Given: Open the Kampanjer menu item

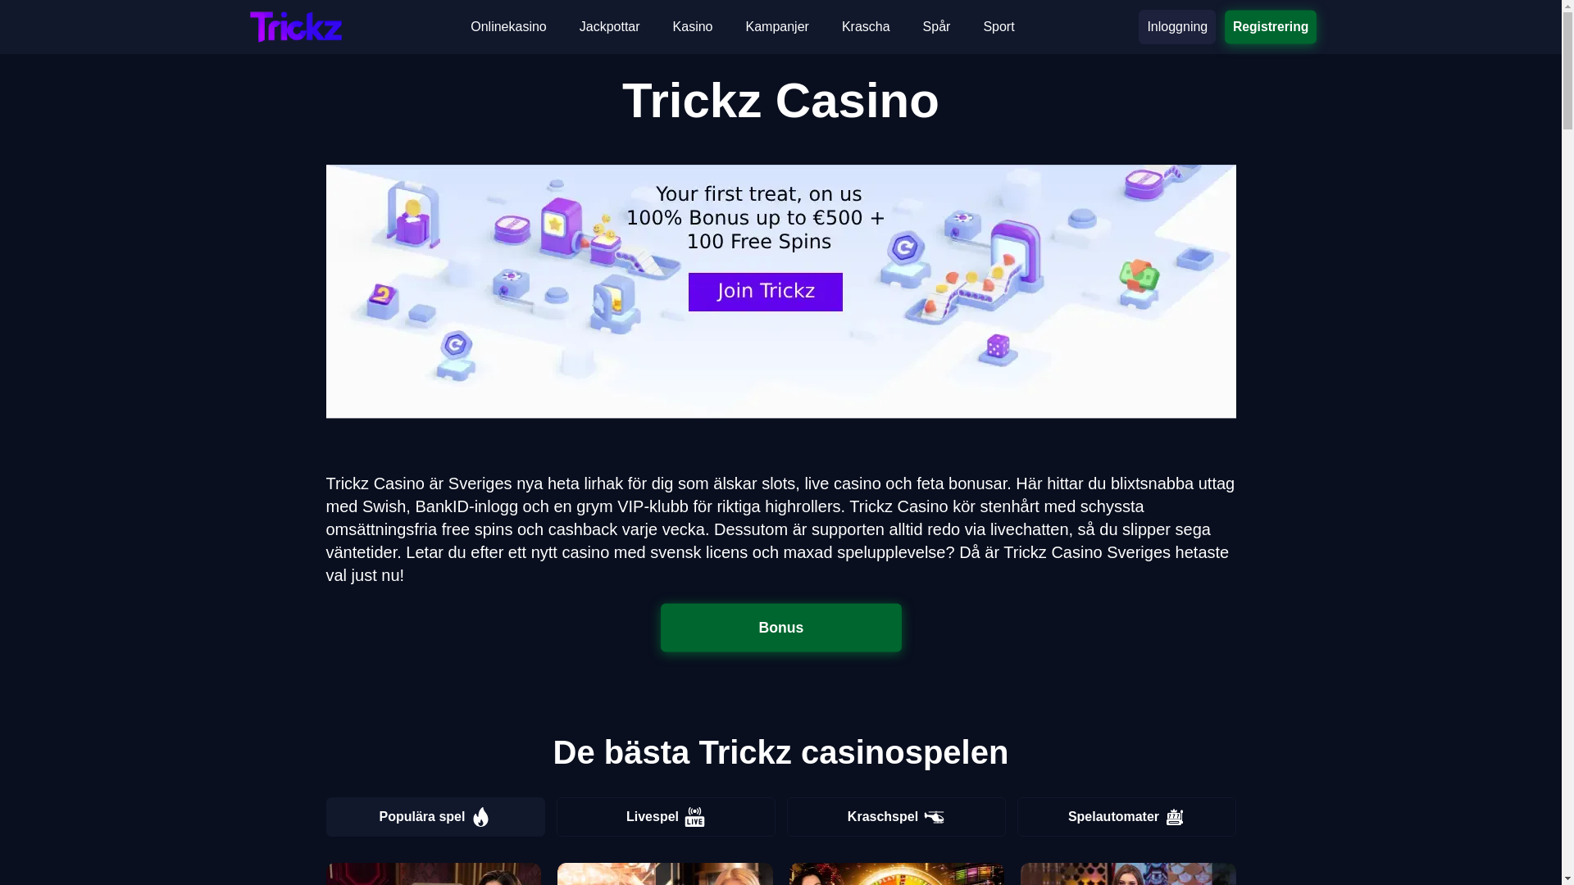Looking at the screenshot, I should coord(777,27).
